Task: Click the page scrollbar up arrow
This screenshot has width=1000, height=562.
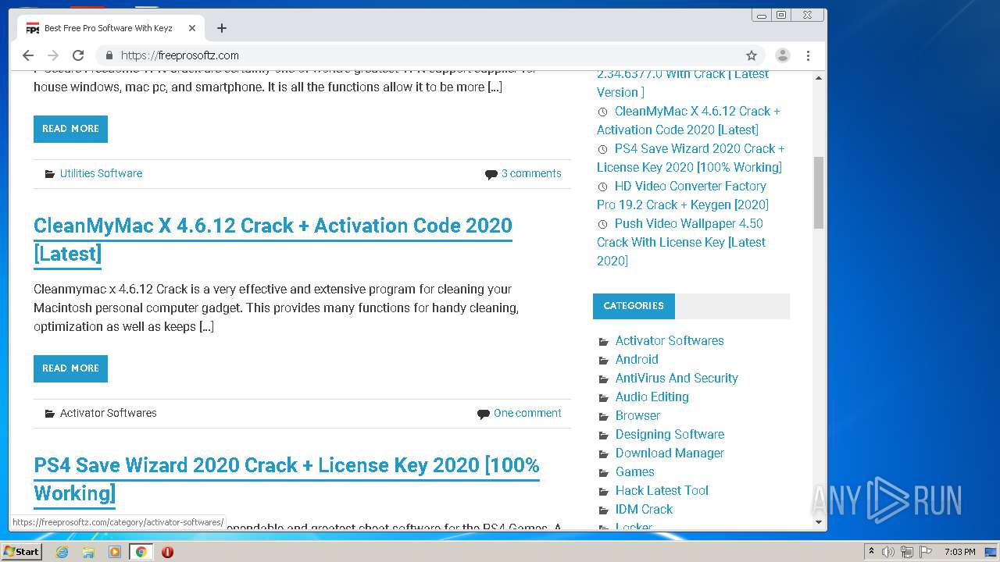Action: pyautogui.click(x=819, y=78)
